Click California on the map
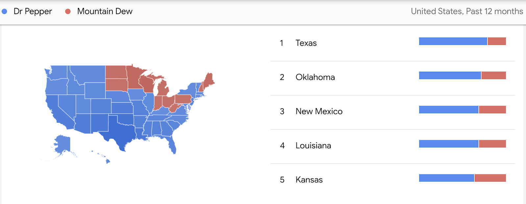Viewport: 526px width, 204px height. click(x=57, y=112)
